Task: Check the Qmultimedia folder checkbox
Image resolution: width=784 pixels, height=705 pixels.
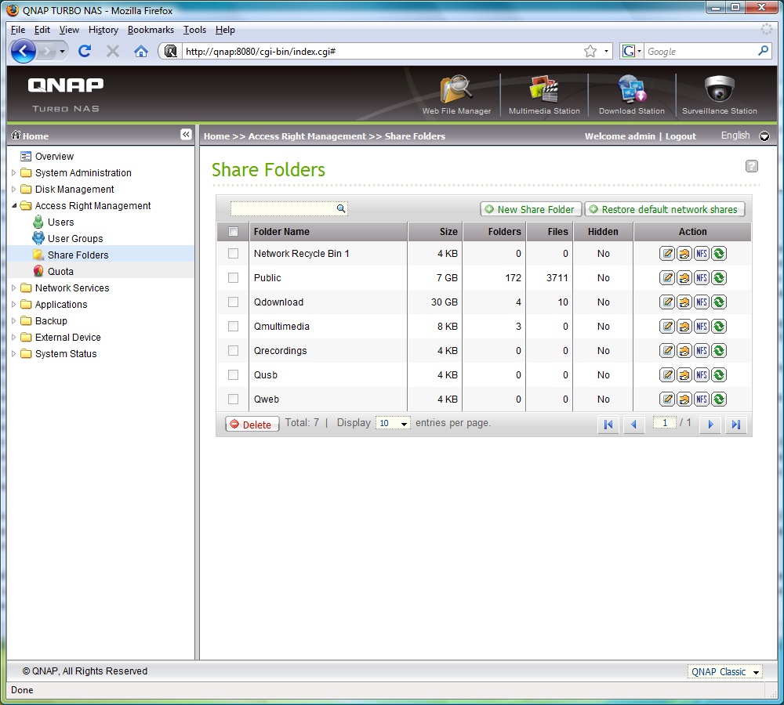Action: [x=233, y=327]
